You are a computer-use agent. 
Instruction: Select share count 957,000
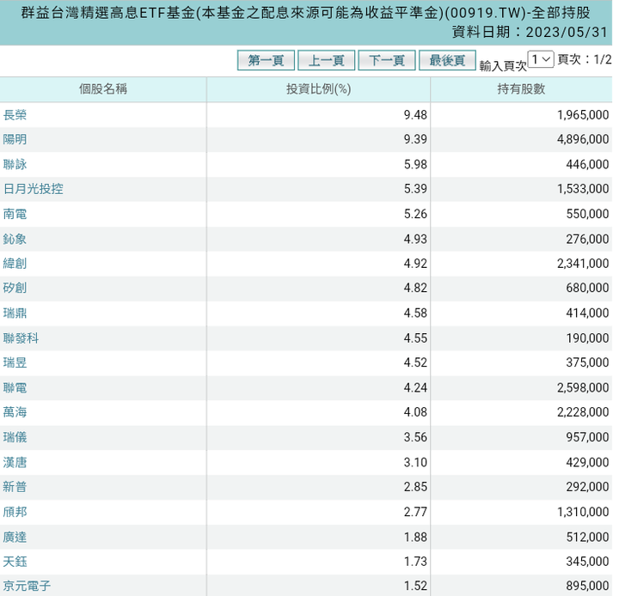point(587,437)
